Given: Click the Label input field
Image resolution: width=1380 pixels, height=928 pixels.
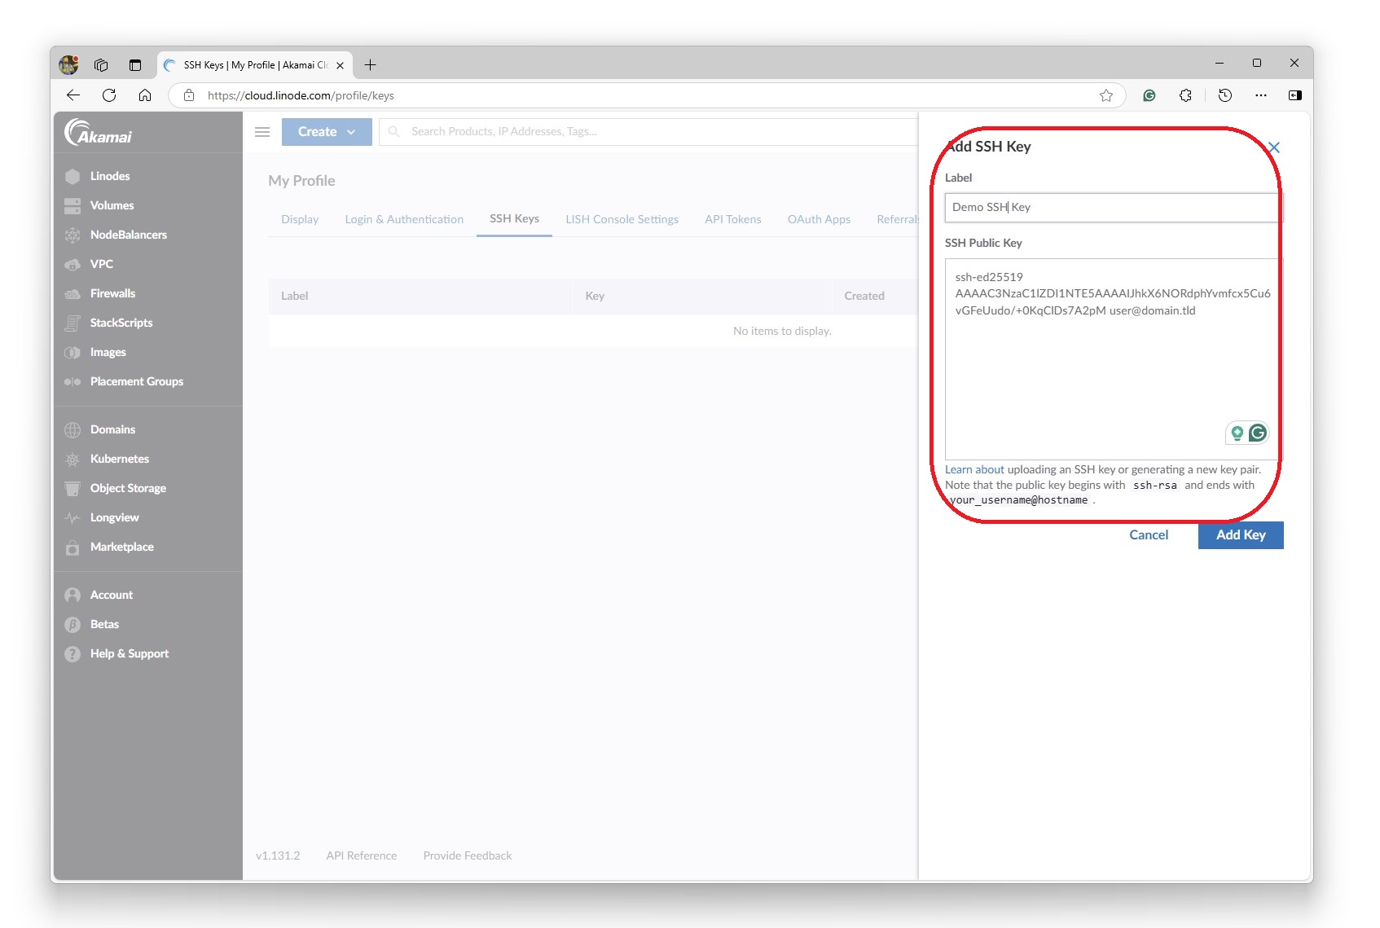Looking at the screenshot, I should click(x=1113, y=207).
